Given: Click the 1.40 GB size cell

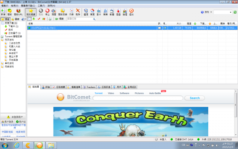Looking at the screenshot, I should (x=175, y=28).
